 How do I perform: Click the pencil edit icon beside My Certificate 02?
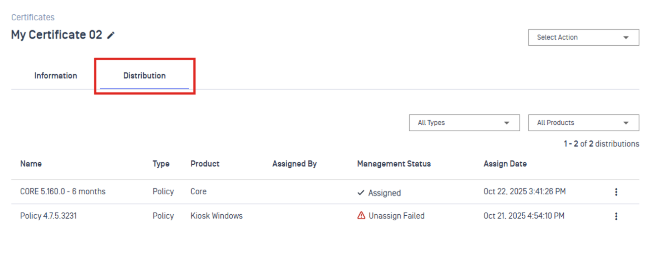tap(111, 35)
